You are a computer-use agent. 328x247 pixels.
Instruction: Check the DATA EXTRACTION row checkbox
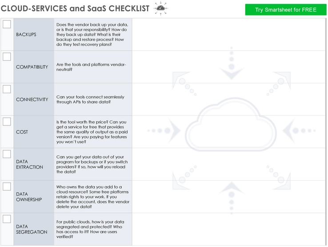click(x=7, y=154)
